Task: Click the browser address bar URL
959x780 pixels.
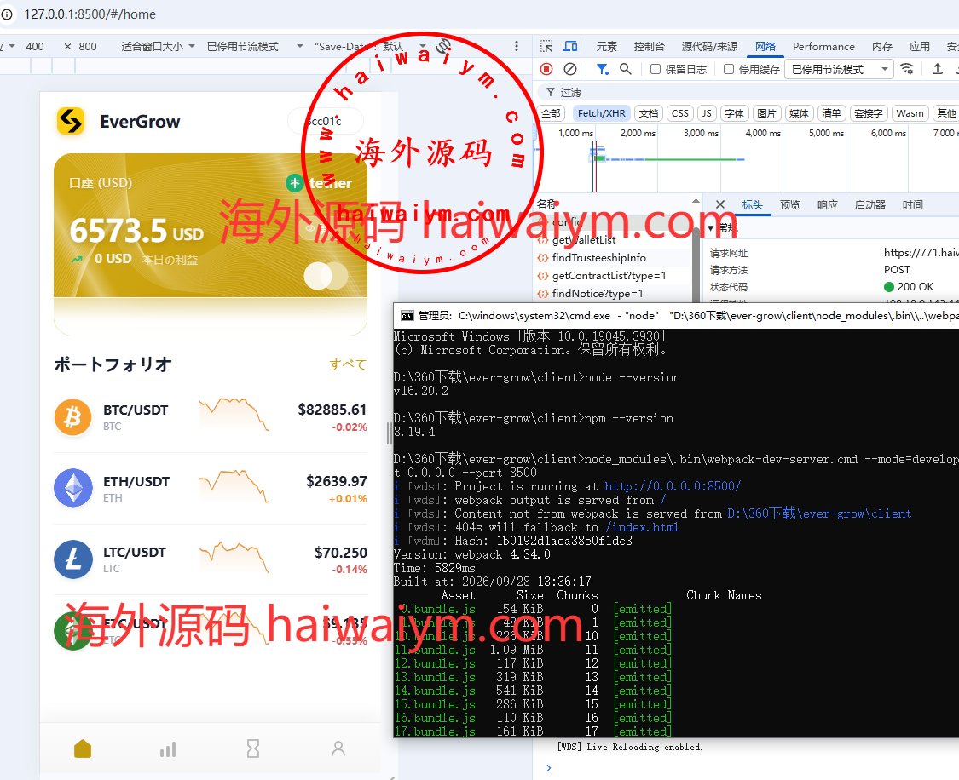Action: tap(90, 14)
